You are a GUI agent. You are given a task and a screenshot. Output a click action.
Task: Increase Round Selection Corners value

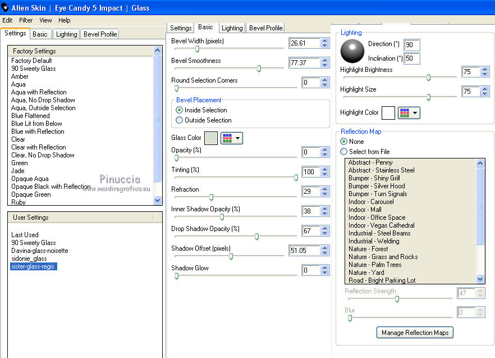[x=324, y=80]
